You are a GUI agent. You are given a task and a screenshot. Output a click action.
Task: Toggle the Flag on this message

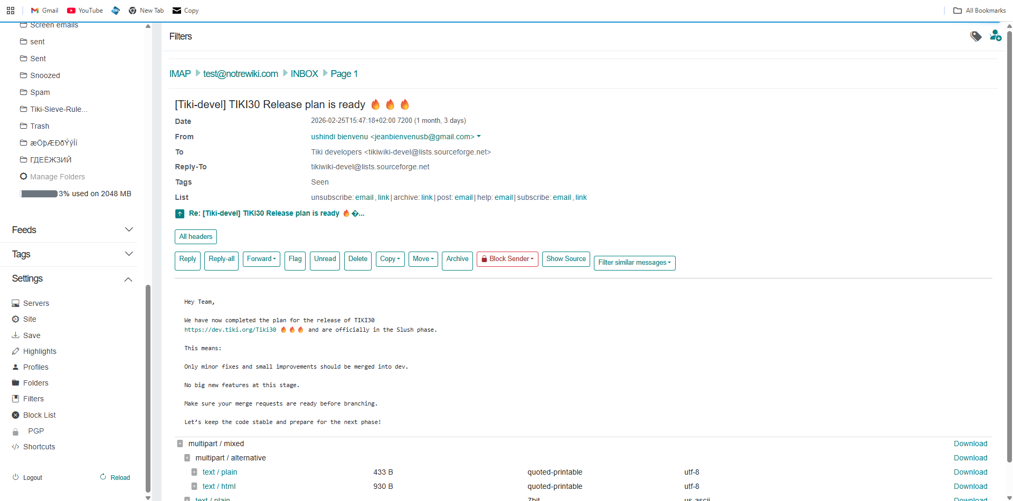pos(295,259)
